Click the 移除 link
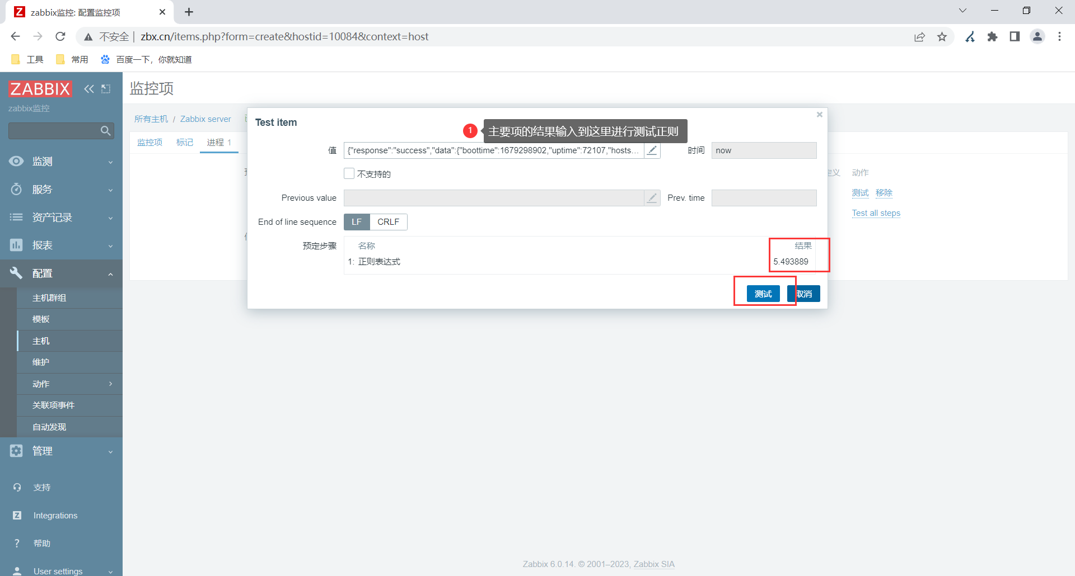The image size is (1075, 576). (x=884, y=193)
